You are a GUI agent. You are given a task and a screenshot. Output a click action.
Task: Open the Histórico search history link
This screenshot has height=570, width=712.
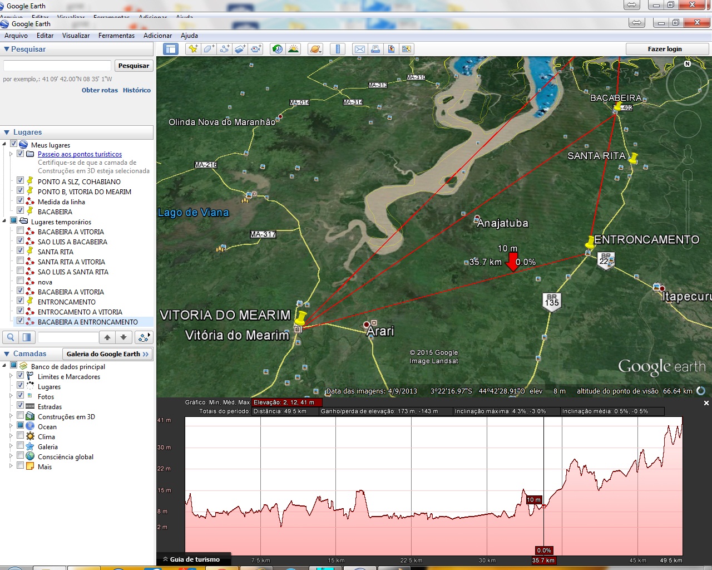(137, 90)
